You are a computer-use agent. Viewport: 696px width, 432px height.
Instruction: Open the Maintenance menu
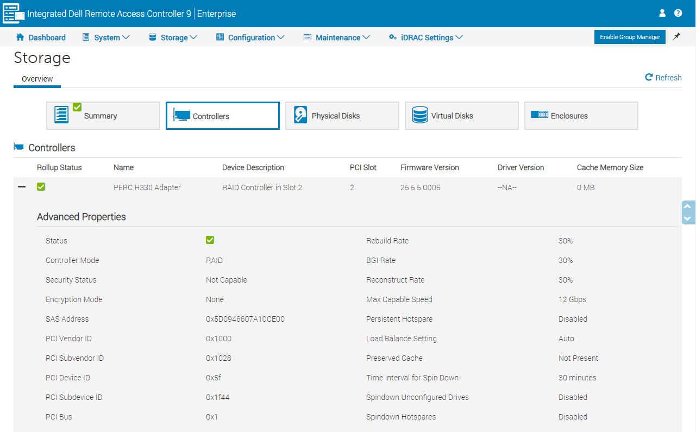[x=336, y=37]
